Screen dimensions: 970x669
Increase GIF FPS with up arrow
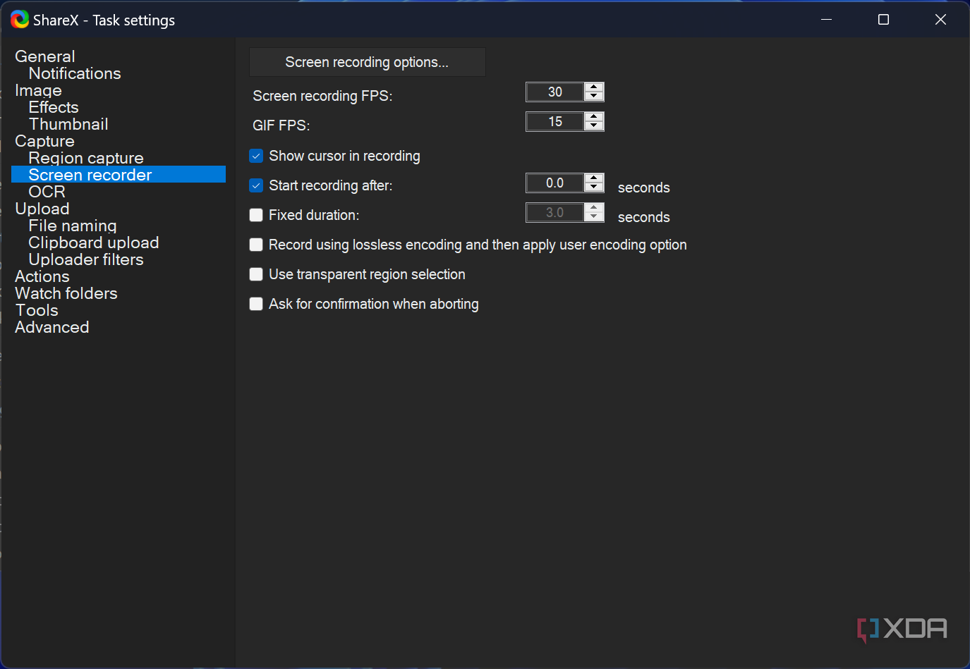point(594,117)
